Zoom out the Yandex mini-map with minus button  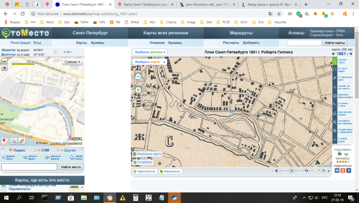click(4, 62)
